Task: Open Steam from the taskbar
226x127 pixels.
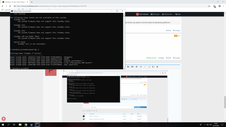Action: pyautogui.click(x=32, y=124)
